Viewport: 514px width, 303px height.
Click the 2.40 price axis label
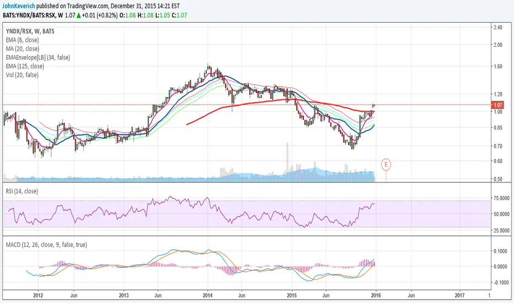[x=498, y=28]
